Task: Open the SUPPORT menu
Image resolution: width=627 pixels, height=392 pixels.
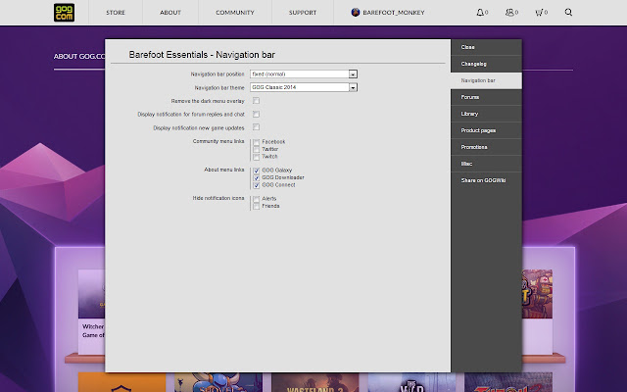Action: coord(303,13)
